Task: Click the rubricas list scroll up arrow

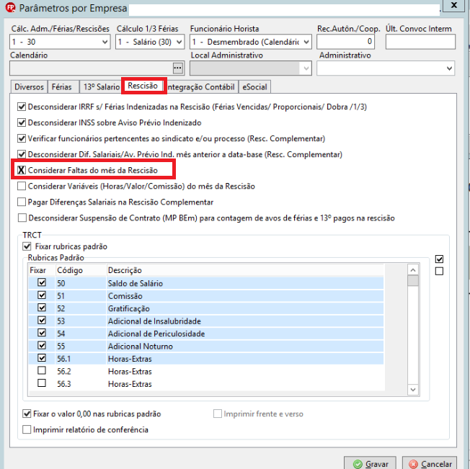Action: click(413, 270)
